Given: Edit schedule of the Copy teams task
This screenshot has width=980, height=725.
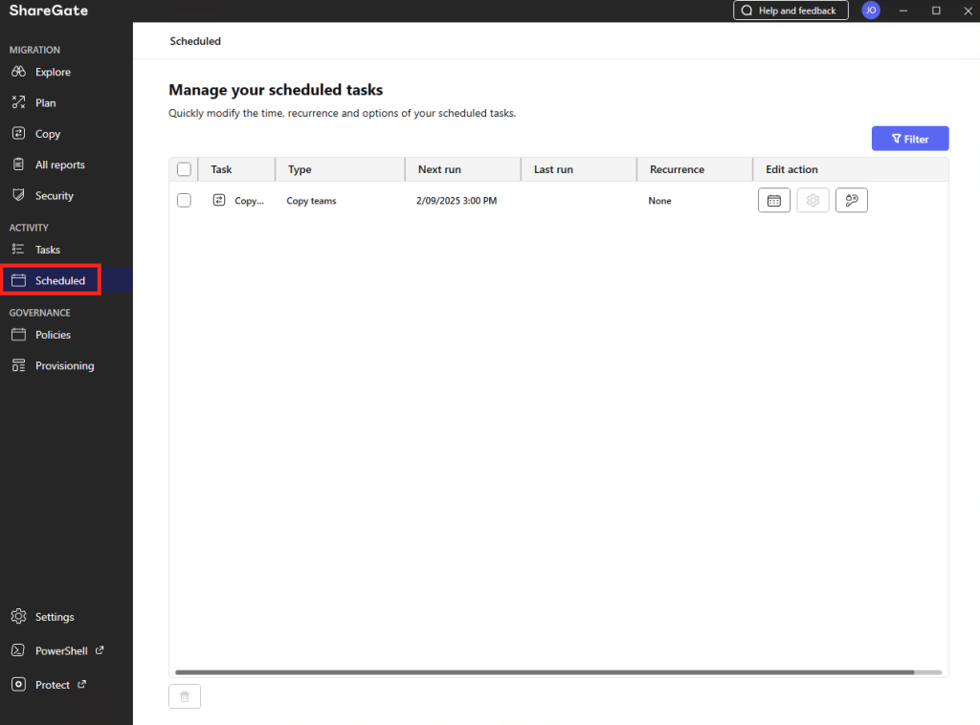Looking at the screenshot, I should pyautogui.click(x=773, y=201).
